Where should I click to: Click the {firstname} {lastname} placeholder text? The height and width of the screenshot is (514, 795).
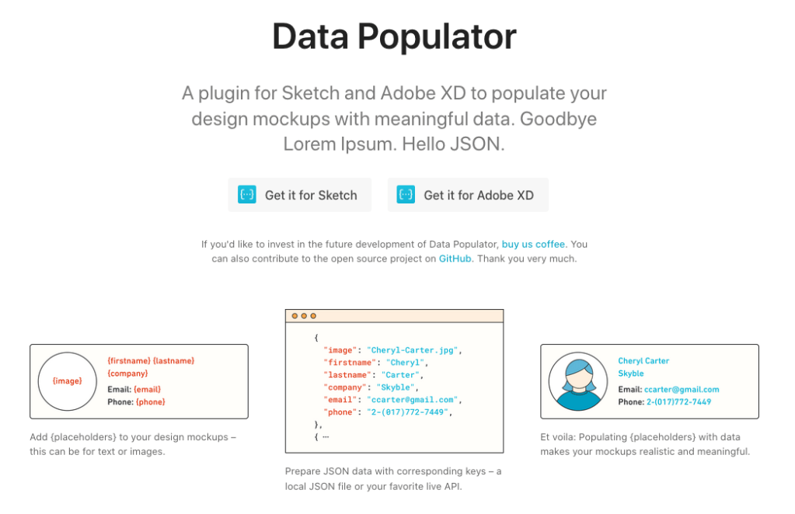151,361
